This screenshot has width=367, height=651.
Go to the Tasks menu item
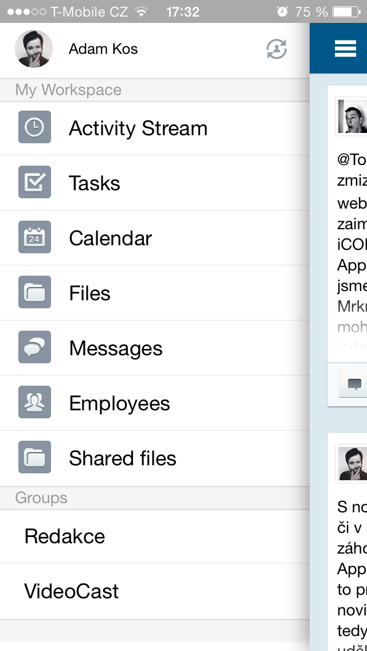pos(95,183)
